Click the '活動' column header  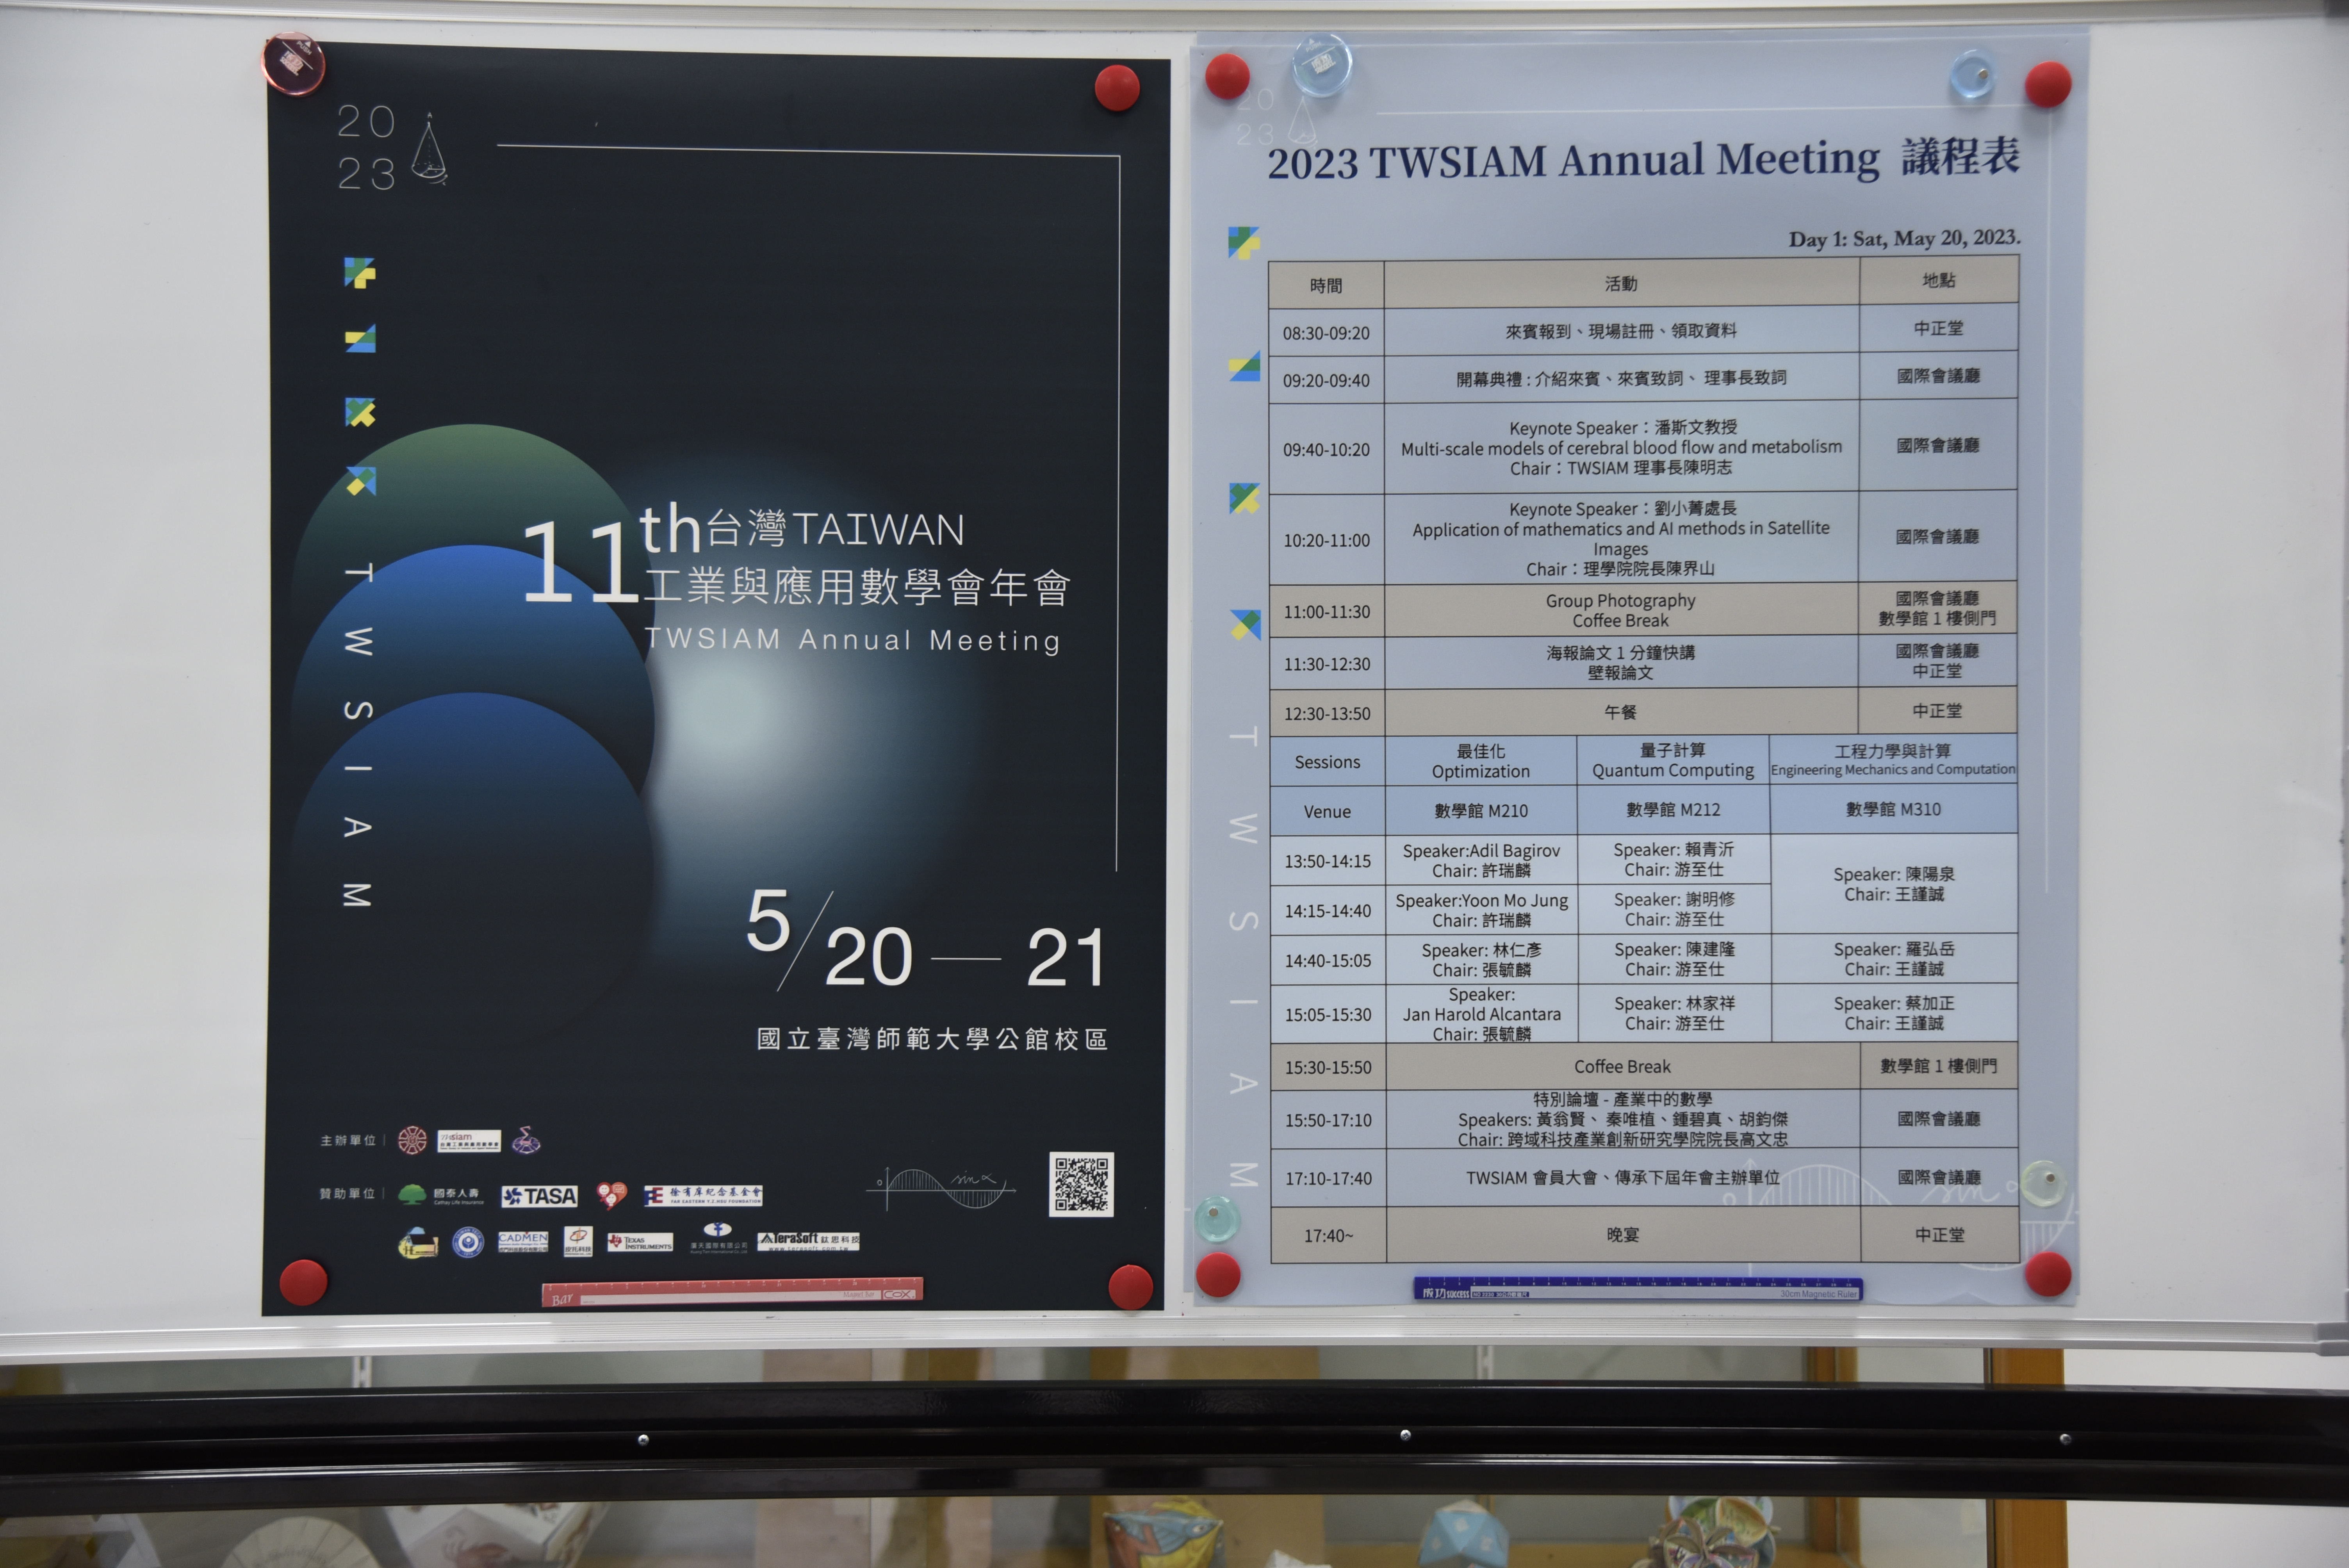(x=1621, y=284)
